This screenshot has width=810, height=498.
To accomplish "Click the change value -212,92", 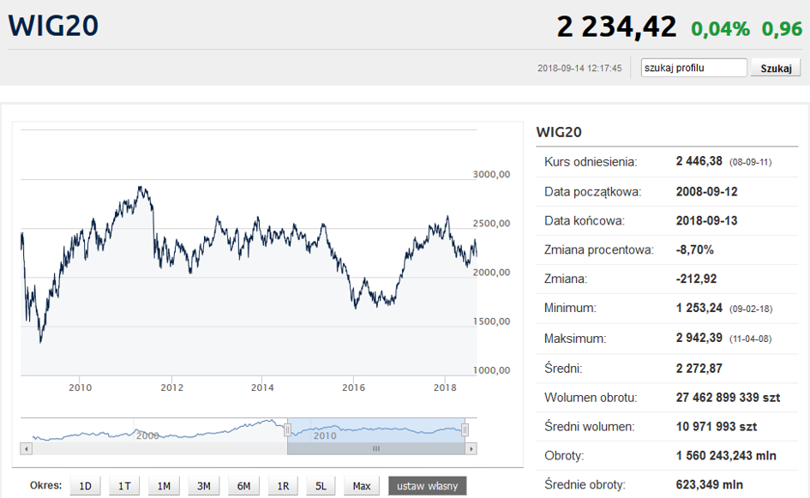I will [696, 279].
